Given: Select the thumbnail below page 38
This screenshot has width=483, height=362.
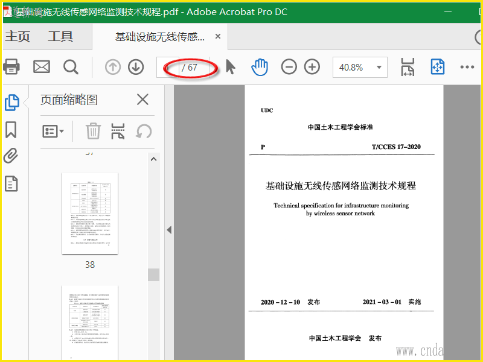Looking at the screenshot, I should tap(90, 322).
